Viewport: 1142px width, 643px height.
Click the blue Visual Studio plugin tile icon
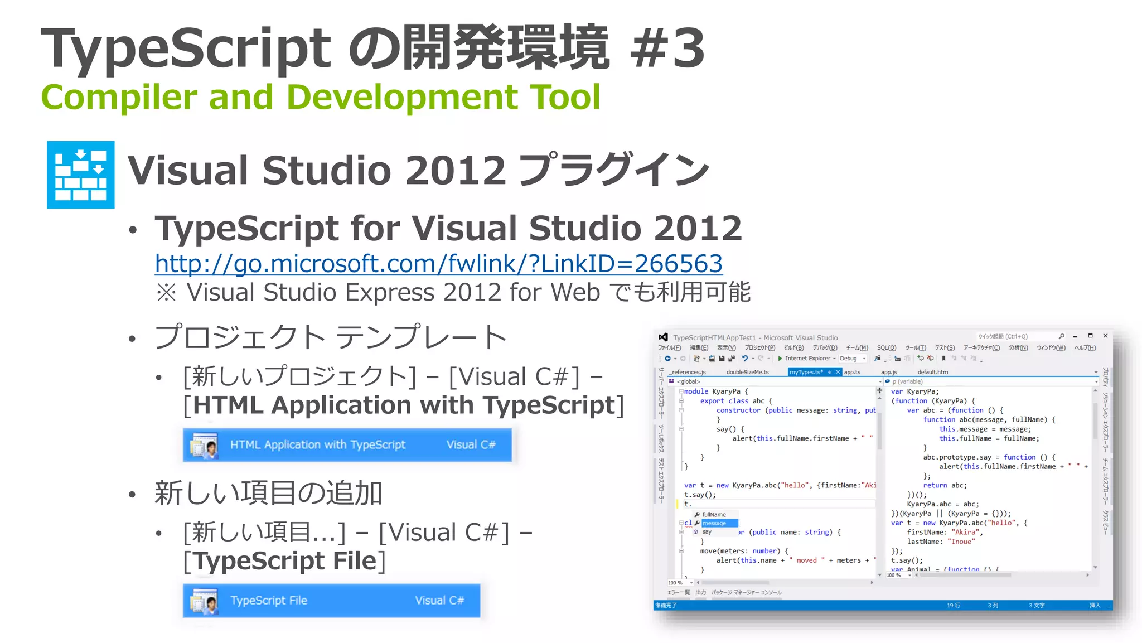[x=81, y=175]
